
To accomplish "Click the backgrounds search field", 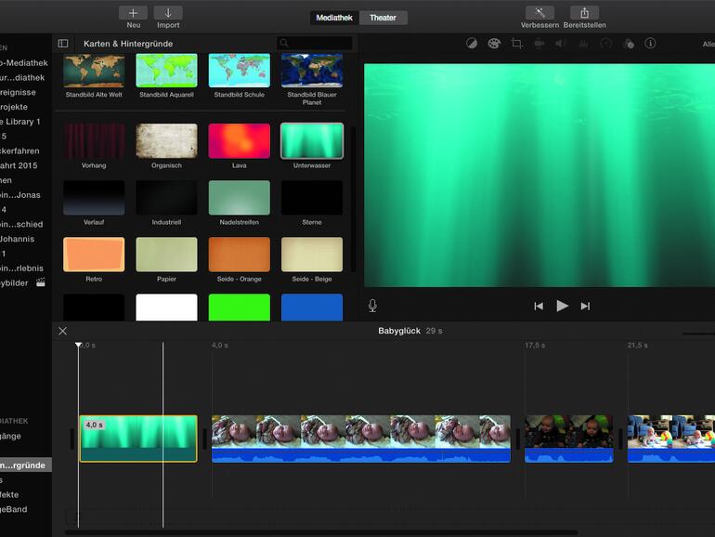I will [316, 43].
